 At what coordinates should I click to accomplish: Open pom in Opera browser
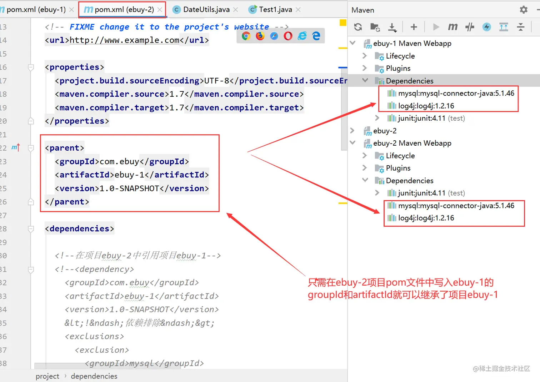coord(288,36)
